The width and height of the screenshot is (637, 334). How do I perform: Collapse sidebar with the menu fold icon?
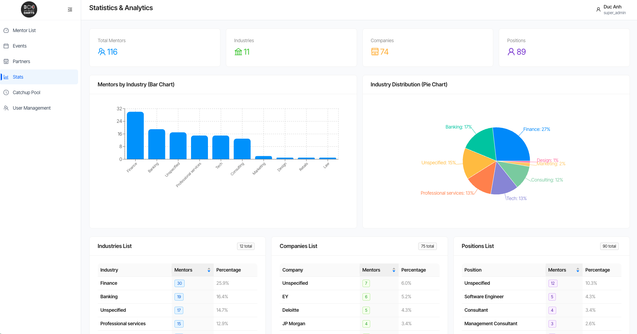coord(70,9)
